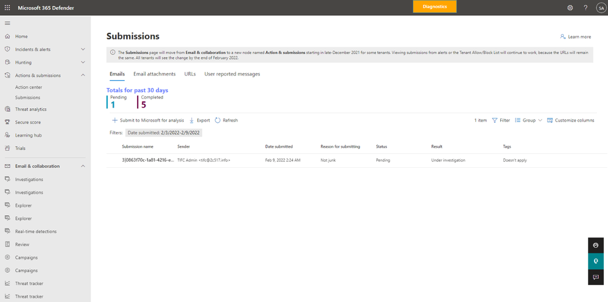
Task: Open the SA account avatar
Action: (601, 8)
